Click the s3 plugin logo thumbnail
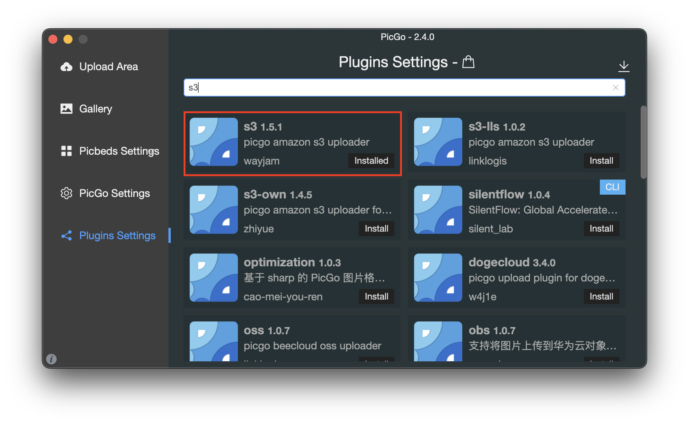Image resolution: width=689 pixels, height=424 pixels. (213, 142)
